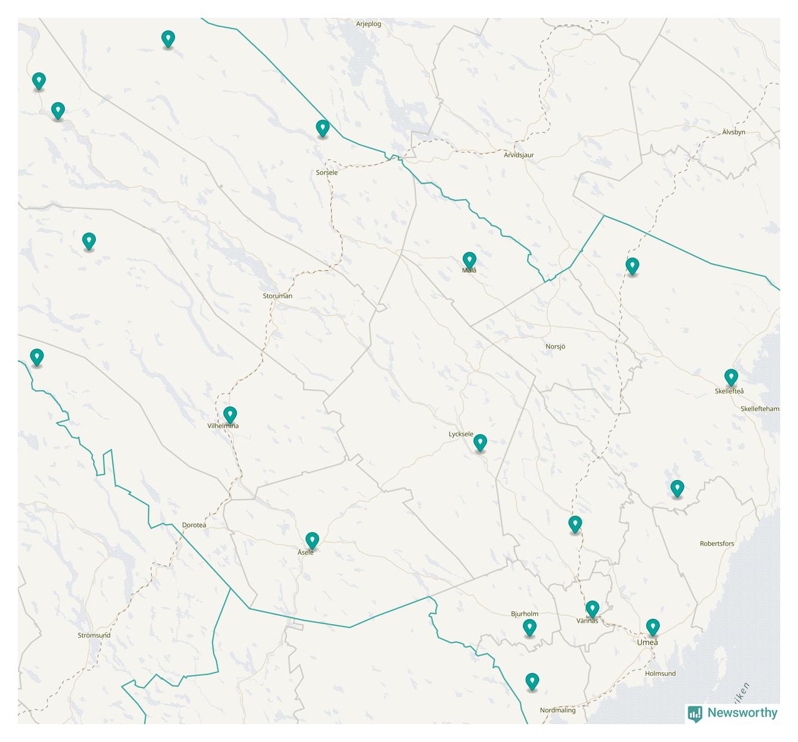
Task: Select the Norsjö label on the map
Action: [x=555, y=347]
